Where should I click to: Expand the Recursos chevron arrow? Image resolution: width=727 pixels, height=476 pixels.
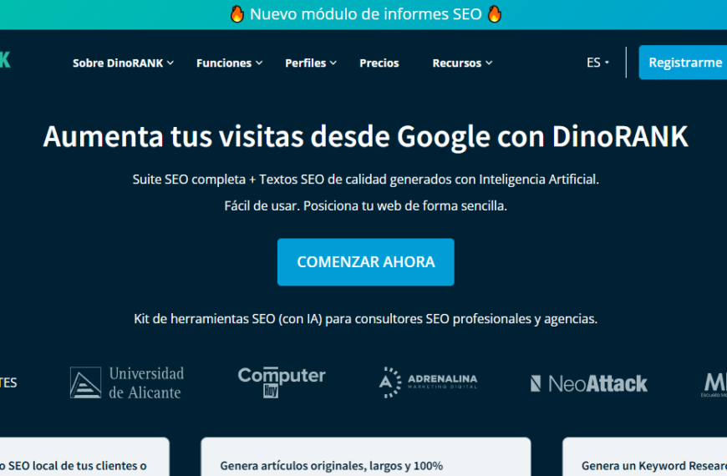489,63
